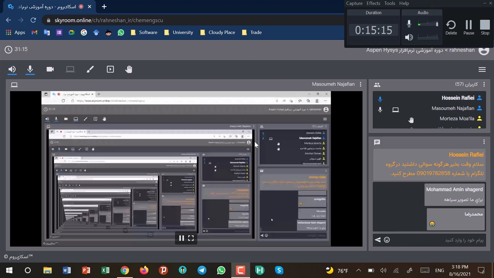Click the screen share laptop icon
Image resolution: width=494 pixels, height=278 pixels.
tap(70, 69)
